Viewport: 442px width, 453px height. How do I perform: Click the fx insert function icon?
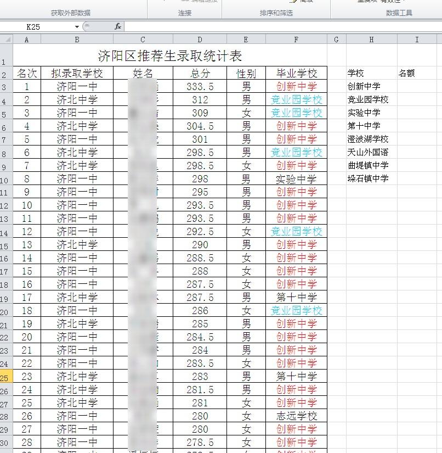(118, 27)
